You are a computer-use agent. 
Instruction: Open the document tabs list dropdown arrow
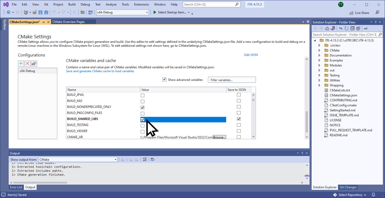303,22
